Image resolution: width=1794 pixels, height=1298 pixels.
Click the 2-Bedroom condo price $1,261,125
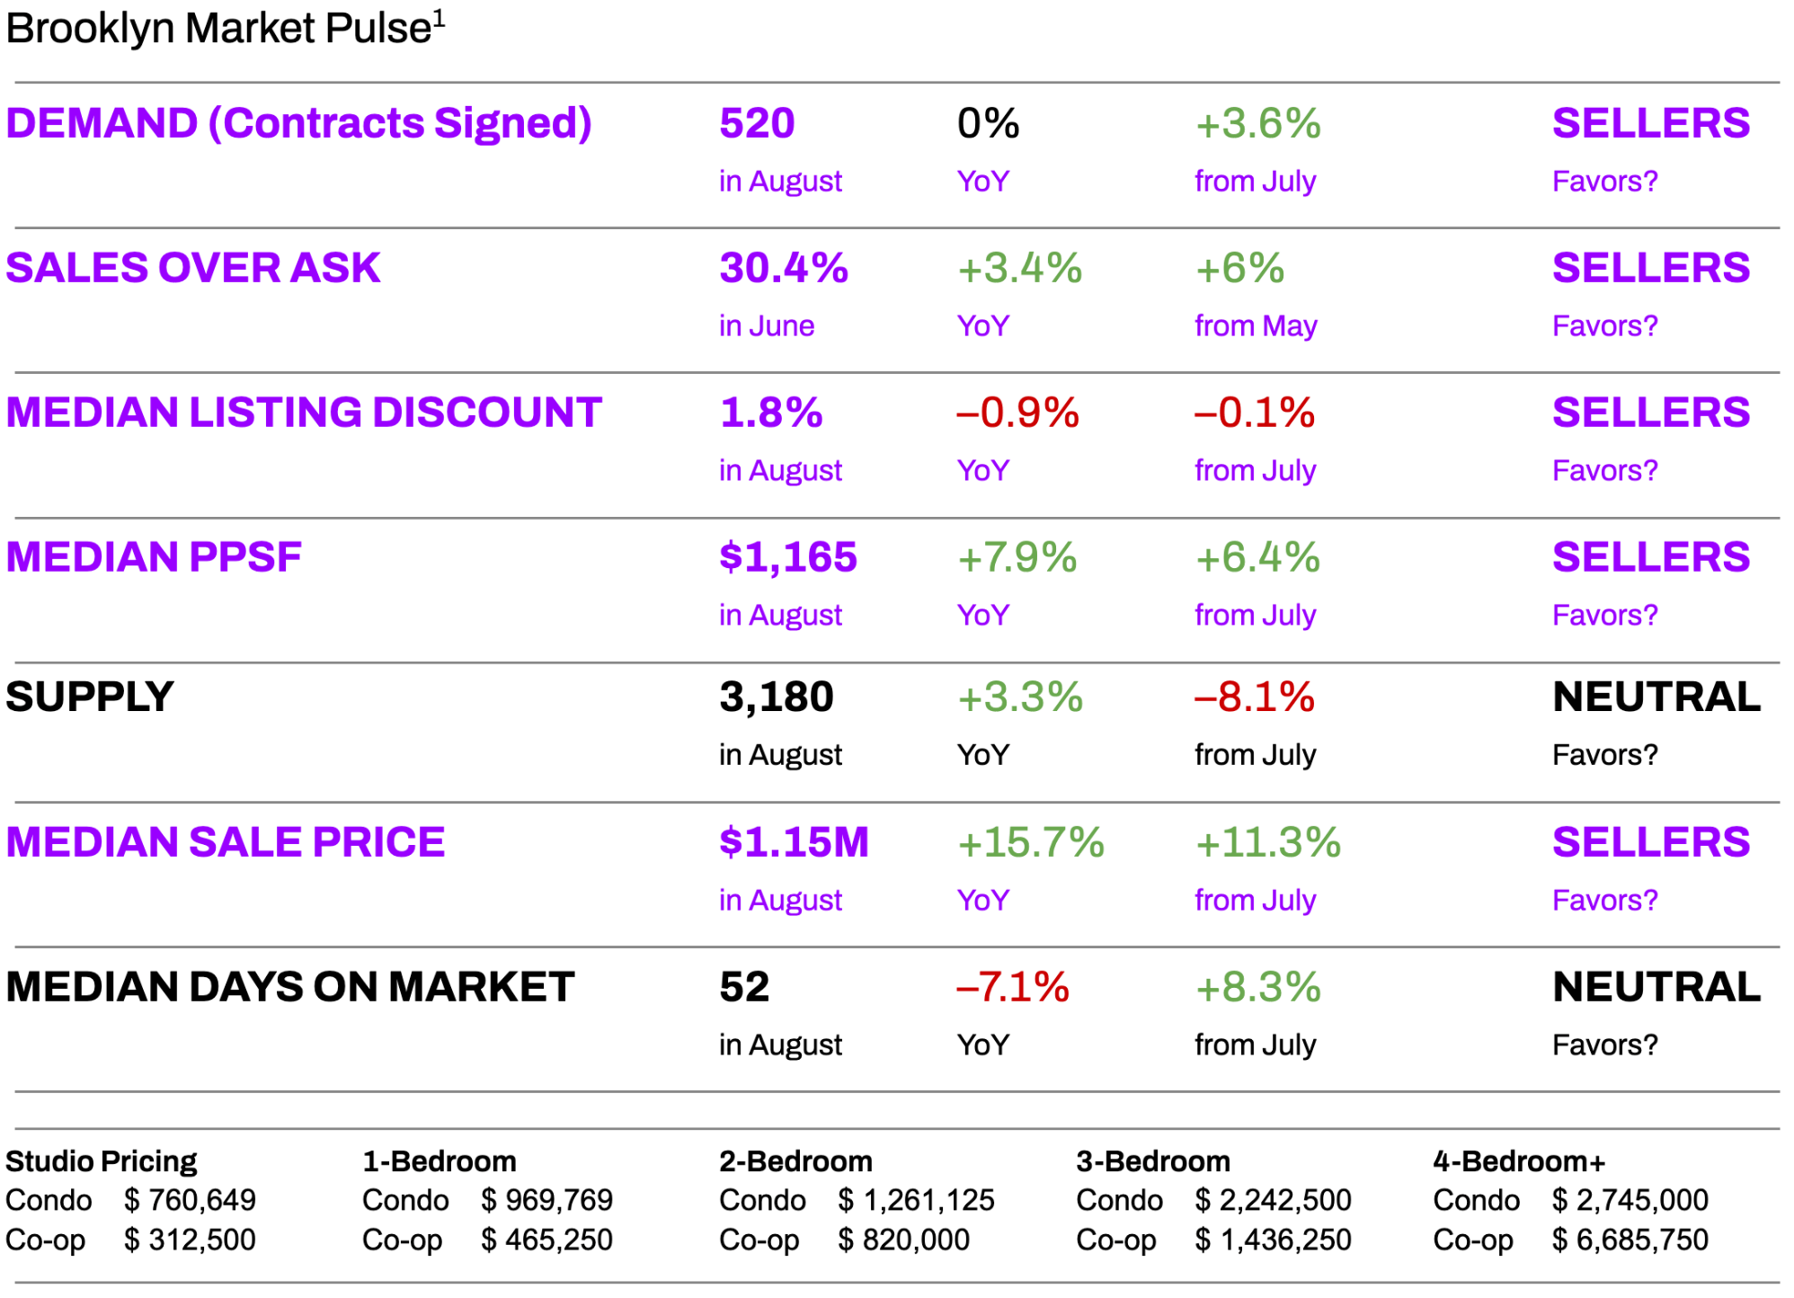pos(917,1200)
